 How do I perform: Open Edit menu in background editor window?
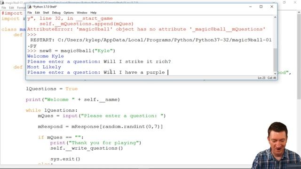coord(11,8)
